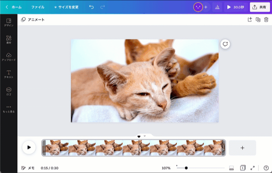The height and width of the screenshot is (173, 272).
Task: Open メモ notes
Action: pos(28,168)
